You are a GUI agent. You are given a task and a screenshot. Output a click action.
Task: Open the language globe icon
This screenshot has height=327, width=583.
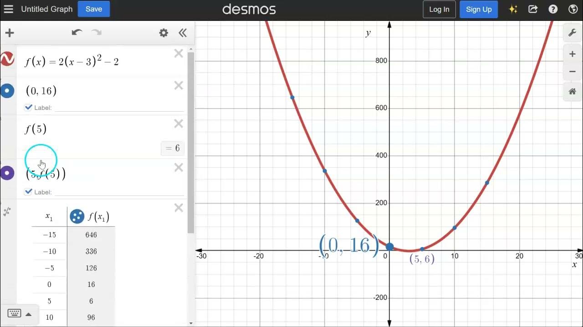click(x=573, y=9)
